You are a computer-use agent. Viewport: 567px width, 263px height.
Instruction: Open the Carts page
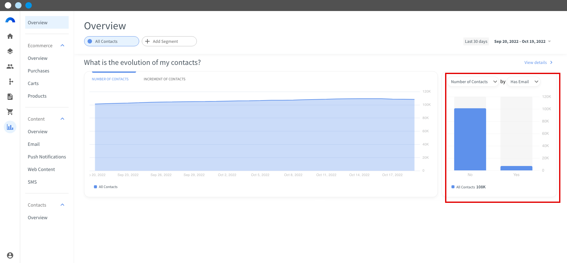click(33, 83)
